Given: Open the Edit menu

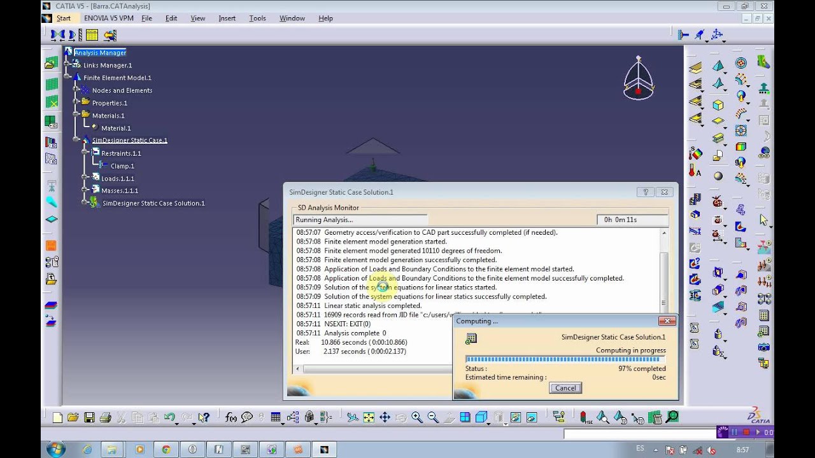Looking at the screenshot, I should (x=171, y=18).
